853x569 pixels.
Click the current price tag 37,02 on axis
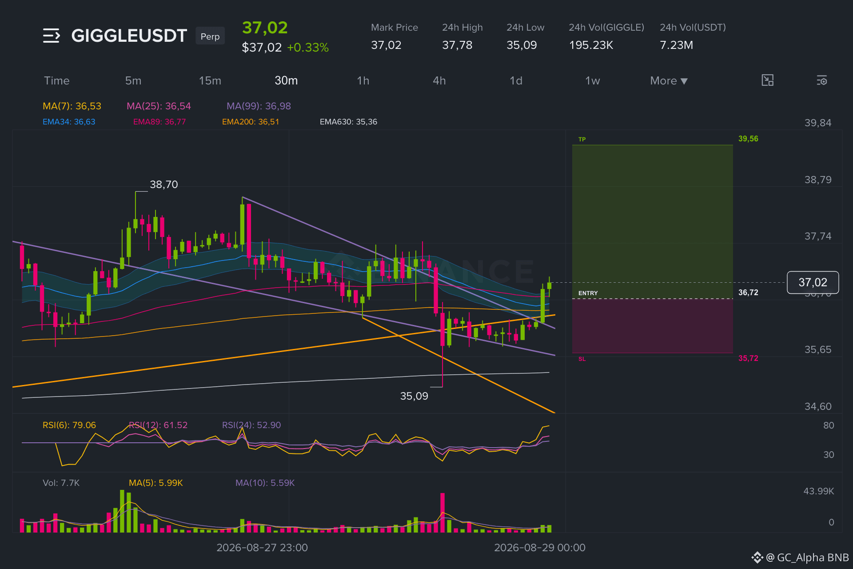pos(813,282)
